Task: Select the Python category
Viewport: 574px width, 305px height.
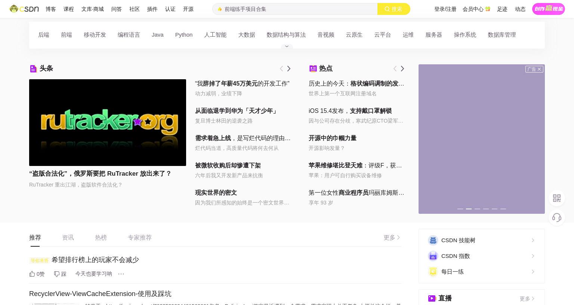Action: (184, 35)
